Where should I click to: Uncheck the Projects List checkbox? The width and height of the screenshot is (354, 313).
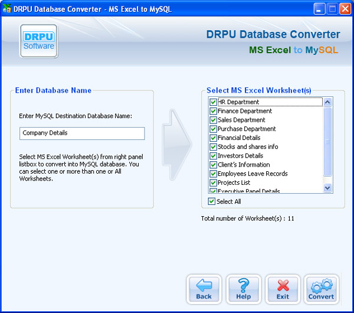pyautogui.click(x=213, y=182)
